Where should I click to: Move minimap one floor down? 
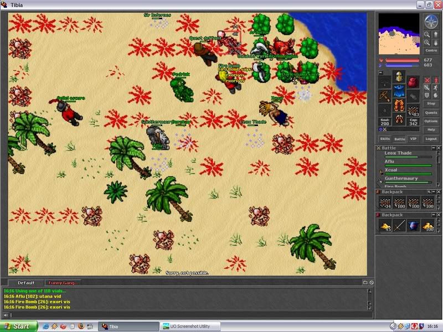tap(435, 43)
